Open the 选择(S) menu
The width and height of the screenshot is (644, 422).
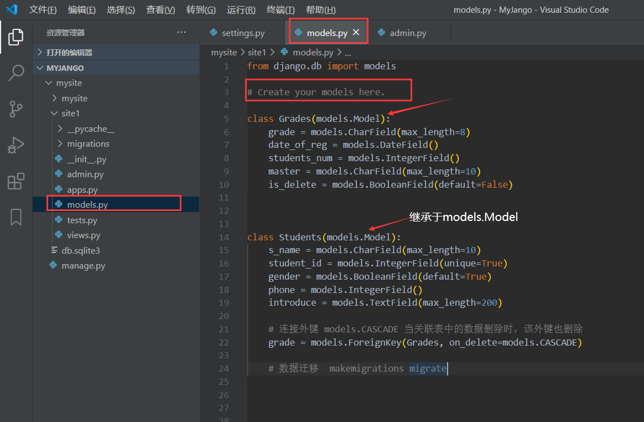(x=121, y=9)
